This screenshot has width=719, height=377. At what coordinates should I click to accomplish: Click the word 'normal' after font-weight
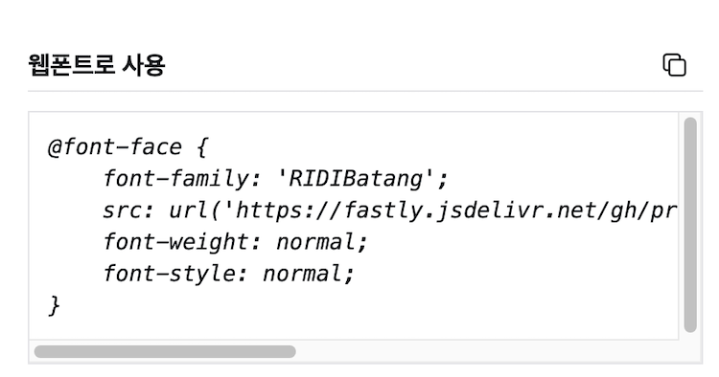click(x=315, y=242)
